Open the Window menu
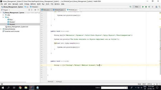Screen dimensions: 161x90 tap(57, 4)
